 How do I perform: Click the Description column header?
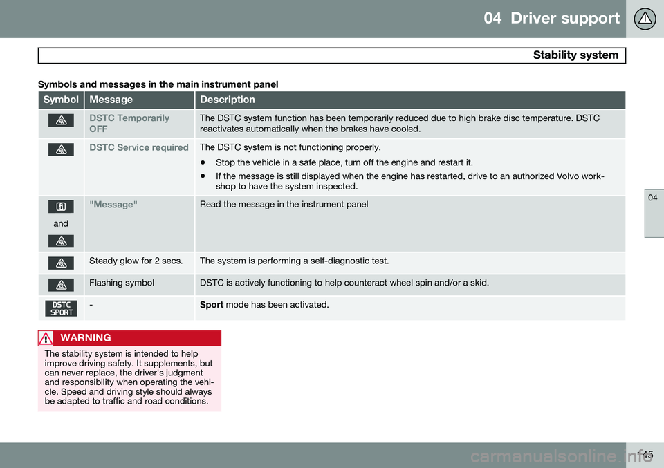pos(410,100)
